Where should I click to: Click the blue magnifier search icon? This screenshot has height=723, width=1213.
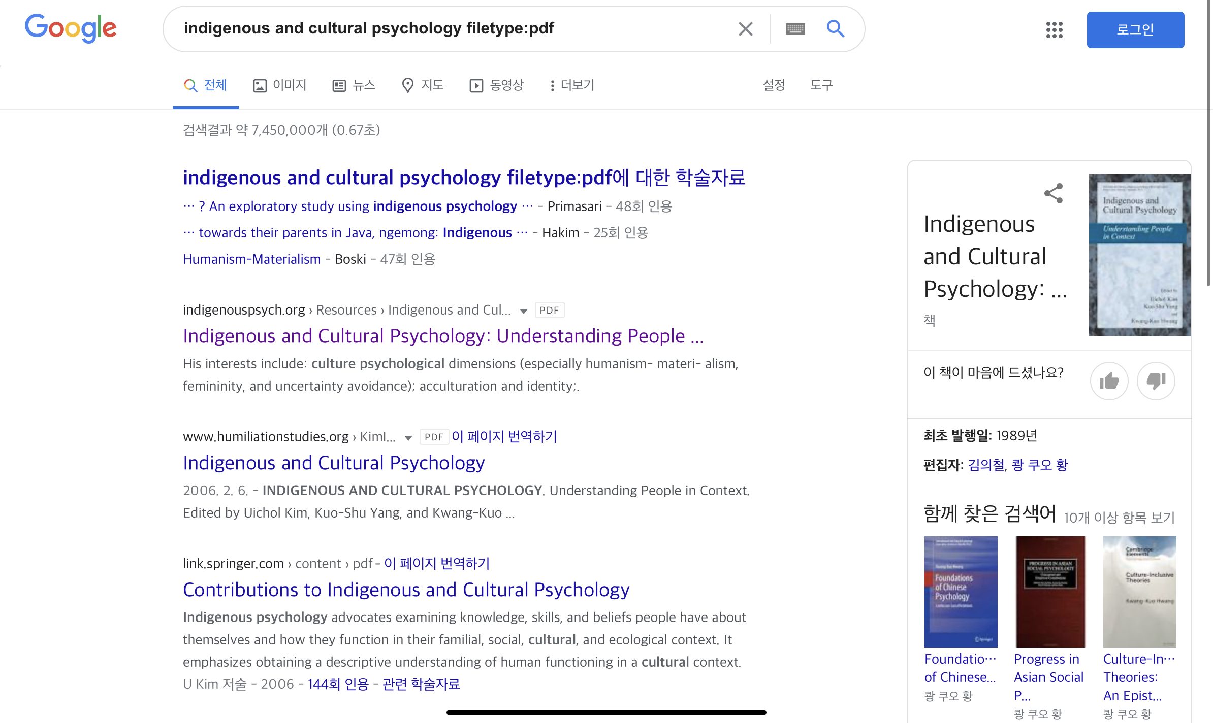coord(835,29)
